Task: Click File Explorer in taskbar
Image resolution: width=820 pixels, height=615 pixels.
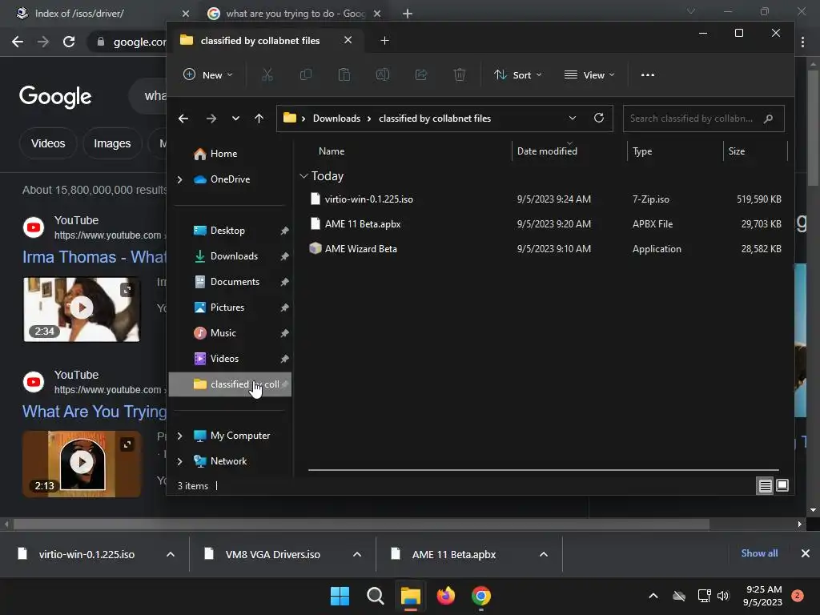Action: tap(411, 596)
